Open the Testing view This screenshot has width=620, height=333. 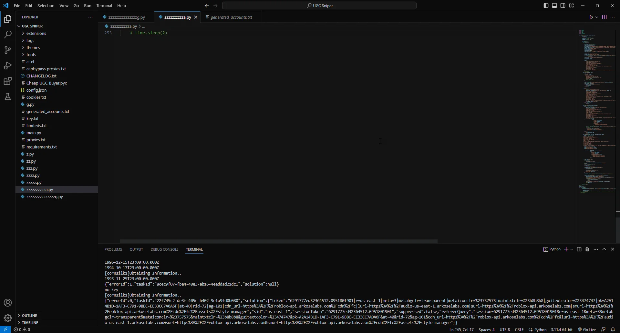pyautogui.click(x=7, y=96)
